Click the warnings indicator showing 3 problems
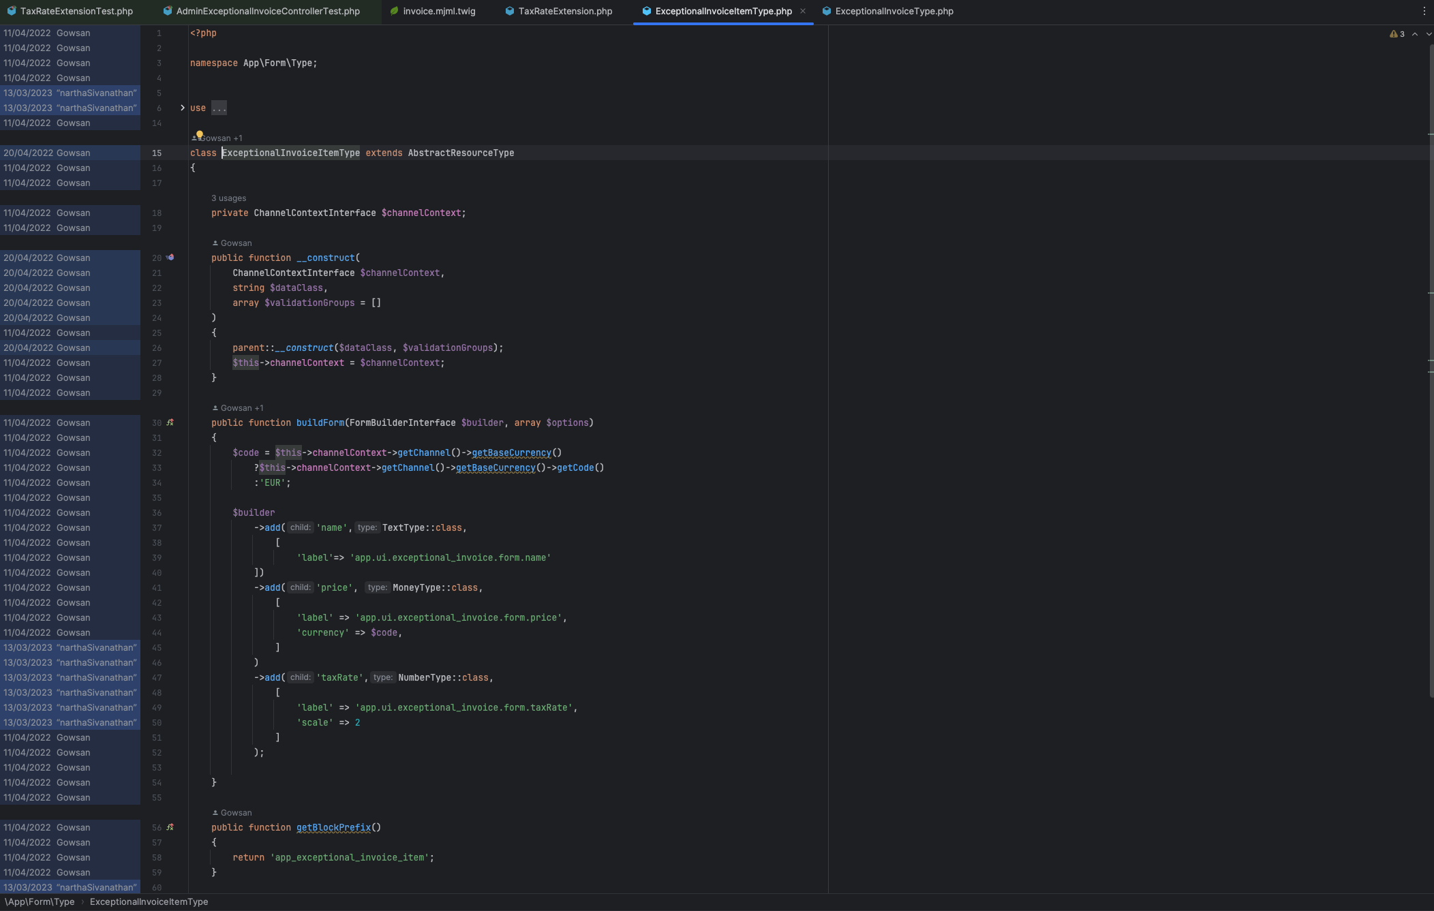1434x911 pixels. 1397,34
